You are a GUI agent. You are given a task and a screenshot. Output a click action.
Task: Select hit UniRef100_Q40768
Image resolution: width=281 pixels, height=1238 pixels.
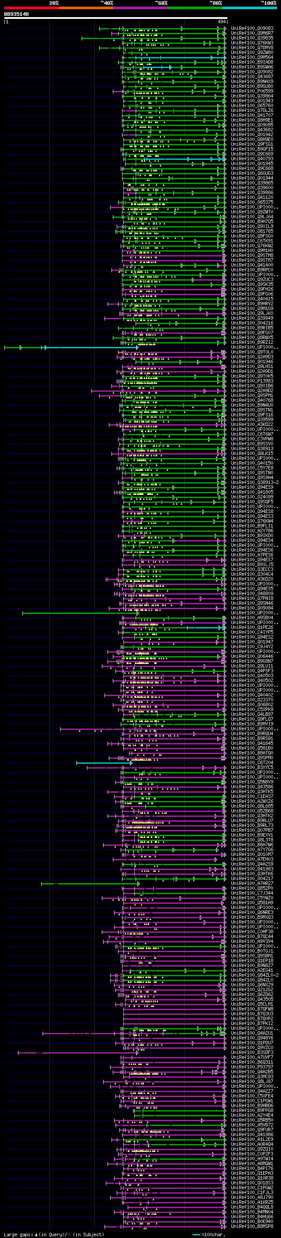tap(252, 401)
